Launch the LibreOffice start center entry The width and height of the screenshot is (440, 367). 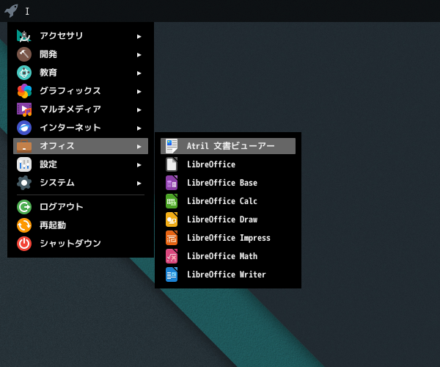(228, 164)
